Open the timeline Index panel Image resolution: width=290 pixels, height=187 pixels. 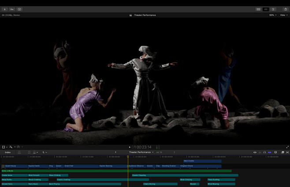click(7, 152)
